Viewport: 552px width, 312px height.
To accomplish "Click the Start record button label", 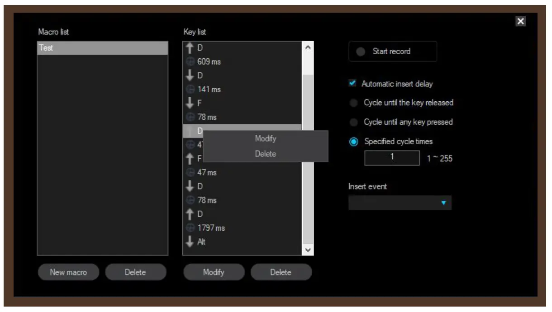I will (x=391, y=52).
